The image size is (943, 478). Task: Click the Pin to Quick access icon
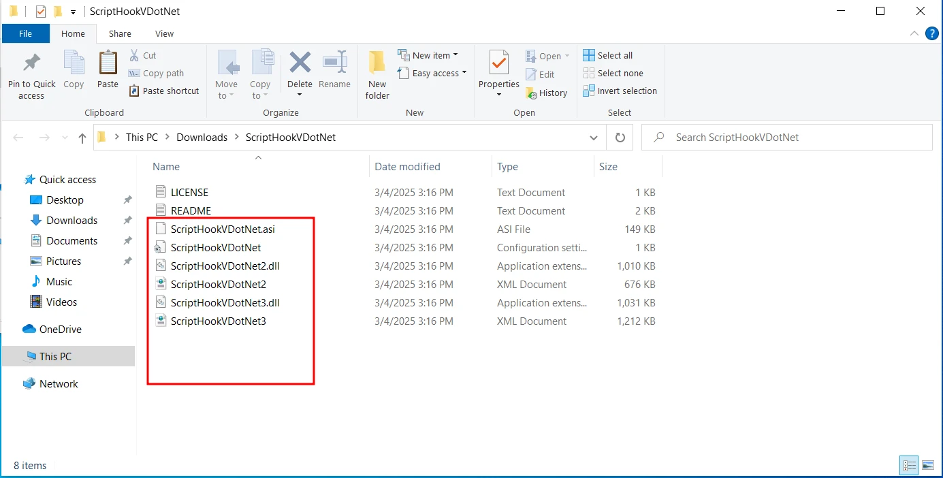[x=31, y=63]
